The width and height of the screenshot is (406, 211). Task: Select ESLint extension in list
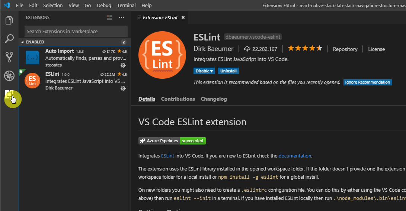coord(75,81)
